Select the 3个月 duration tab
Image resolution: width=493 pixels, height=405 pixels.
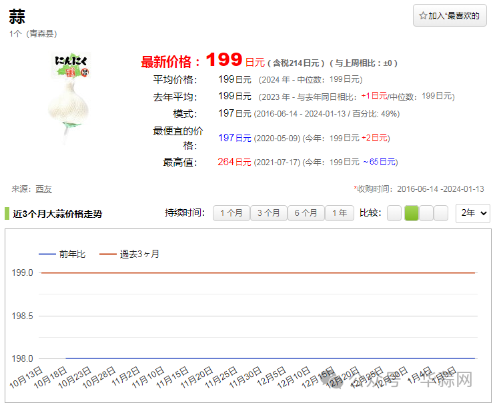coord(268,213)
